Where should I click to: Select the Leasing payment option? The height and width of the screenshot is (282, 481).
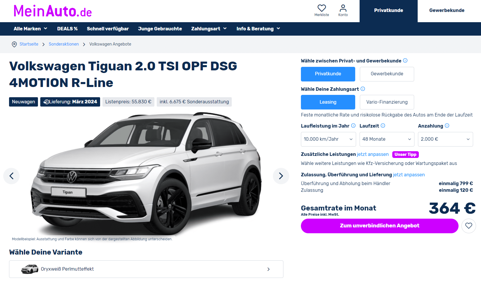(328, 102)
